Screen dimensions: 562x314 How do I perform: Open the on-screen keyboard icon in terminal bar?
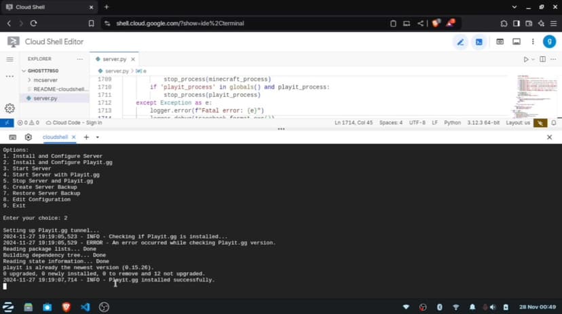(12, 137)
